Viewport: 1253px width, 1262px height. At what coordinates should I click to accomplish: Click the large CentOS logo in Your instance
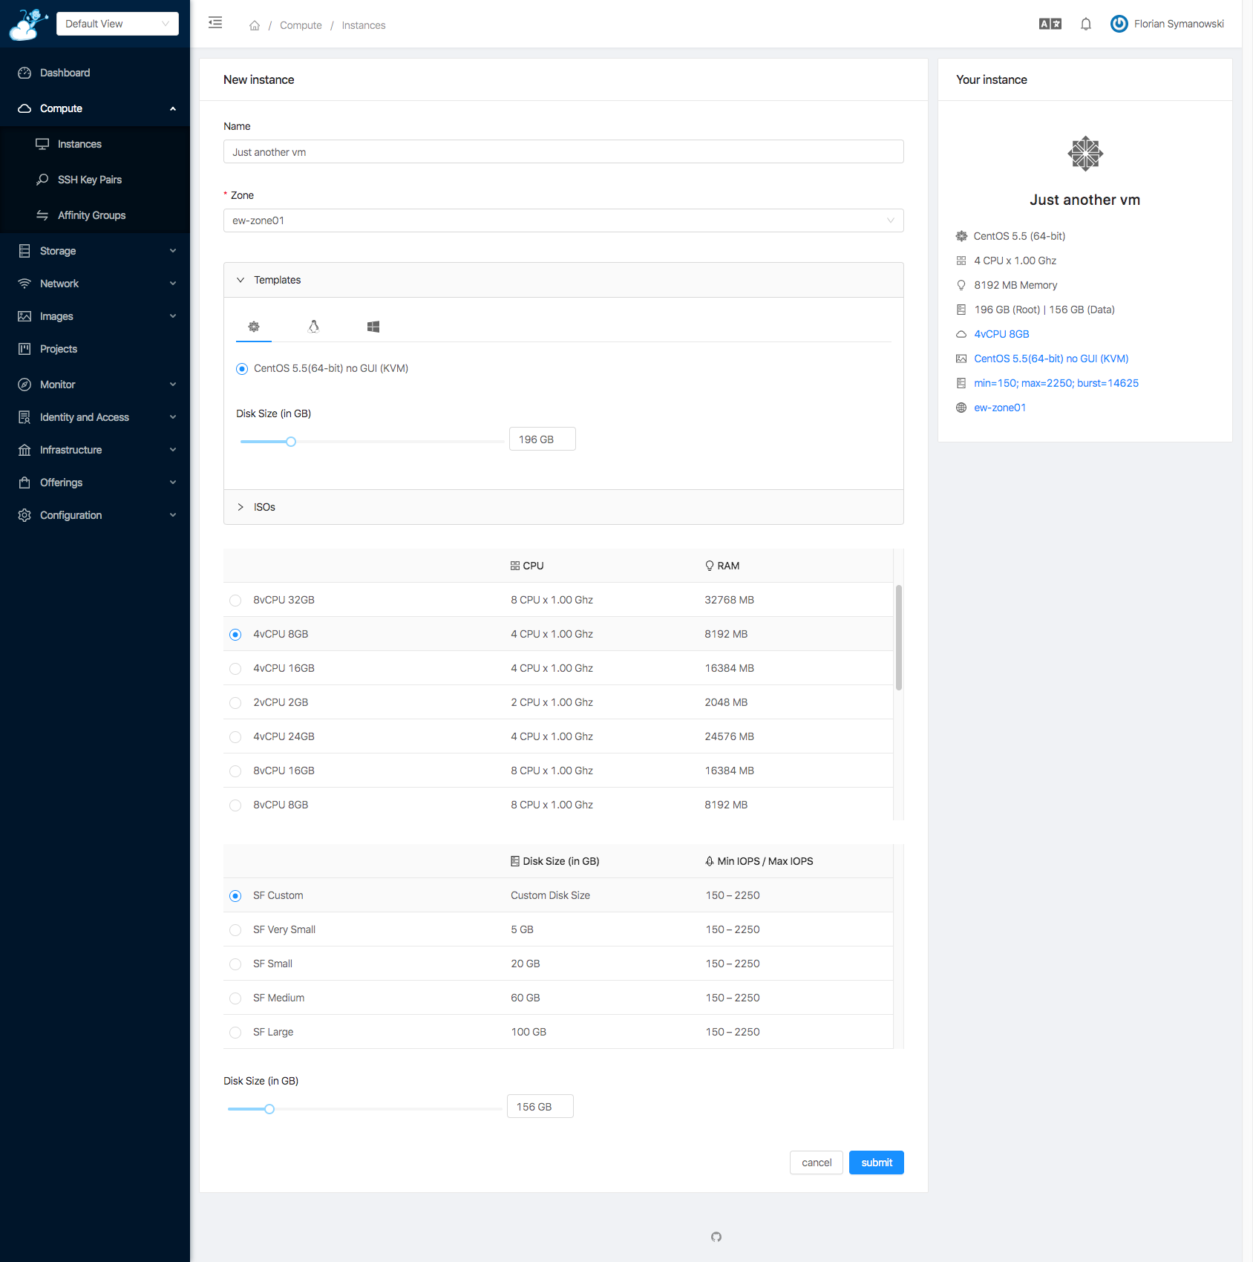coord(1085,154)
